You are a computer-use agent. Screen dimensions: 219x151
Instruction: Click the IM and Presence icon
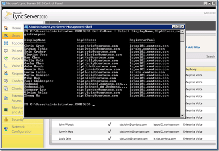tap(6, 51)
